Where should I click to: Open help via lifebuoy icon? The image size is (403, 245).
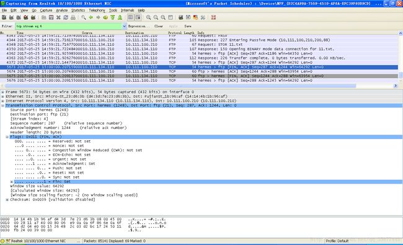coord(213,17)
